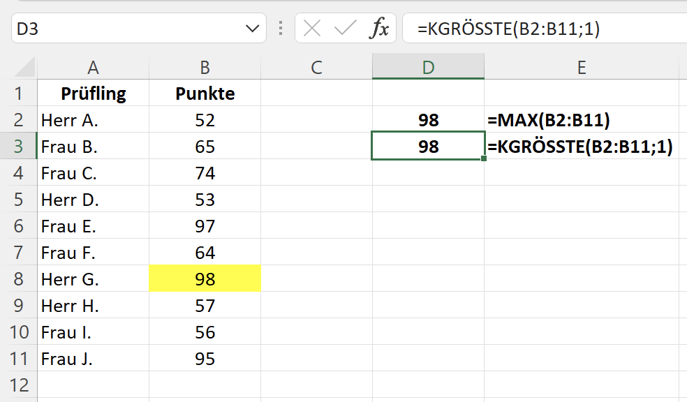Select column B header
Viewport: 687px width, 402px height.
pos(205,67)
